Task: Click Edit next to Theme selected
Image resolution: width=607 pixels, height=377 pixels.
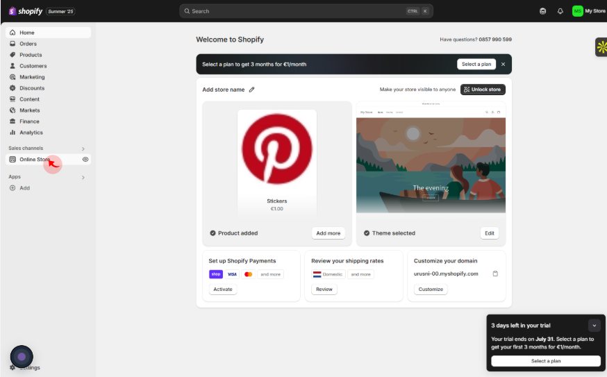Action: [x=490, y=233]
